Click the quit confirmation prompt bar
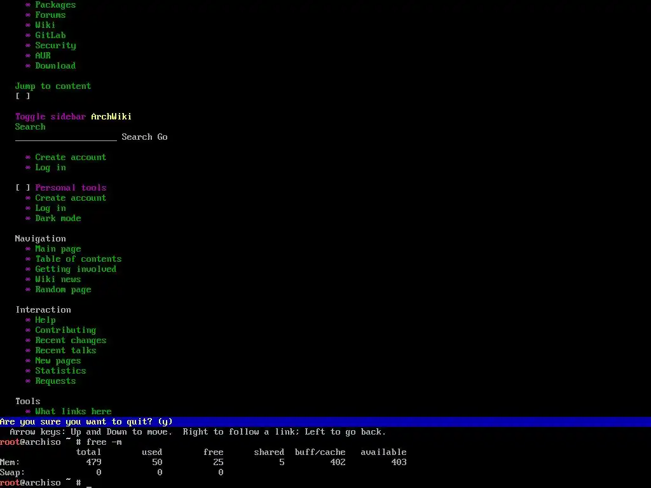This screenshot has width=651, height=488. pyautogui.click(x=325, y=422)
